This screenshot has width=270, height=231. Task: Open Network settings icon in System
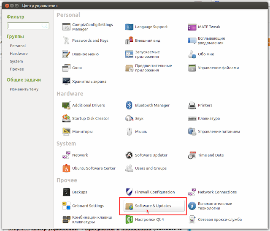(66, 155)
